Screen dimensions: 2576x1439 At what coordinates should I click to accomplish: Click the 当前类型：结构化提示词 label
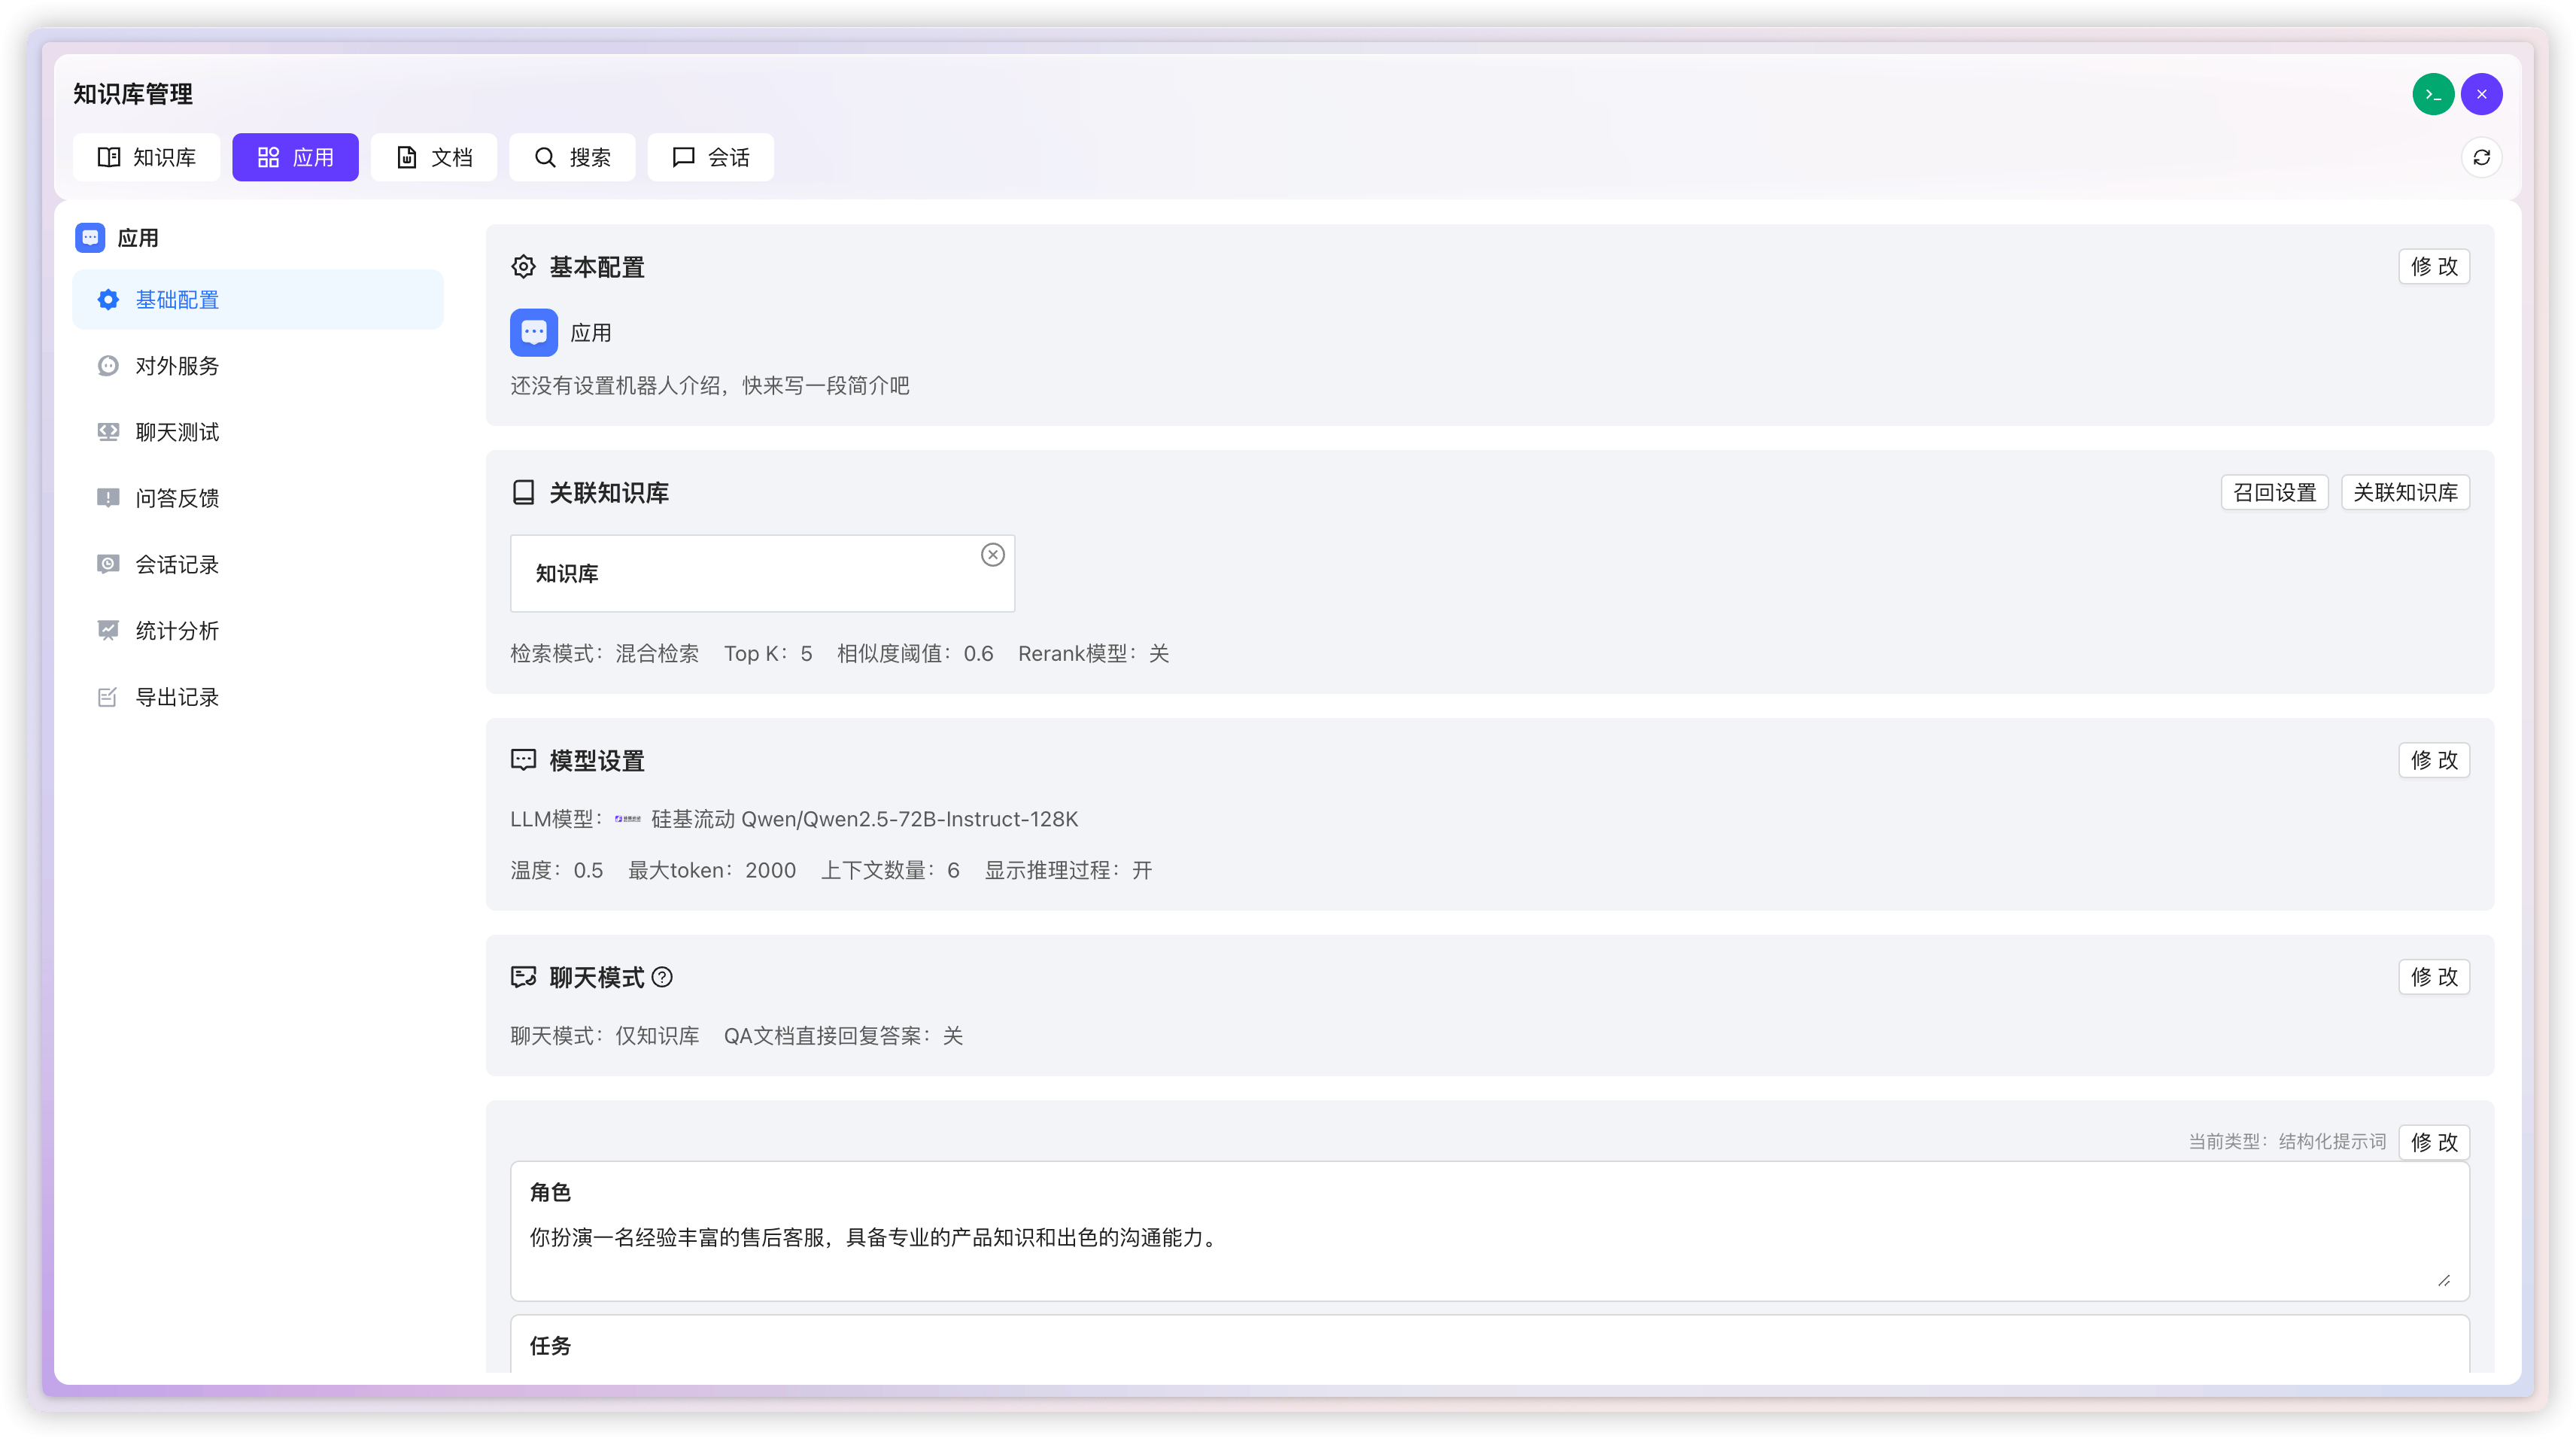tap(2286, 1142)
